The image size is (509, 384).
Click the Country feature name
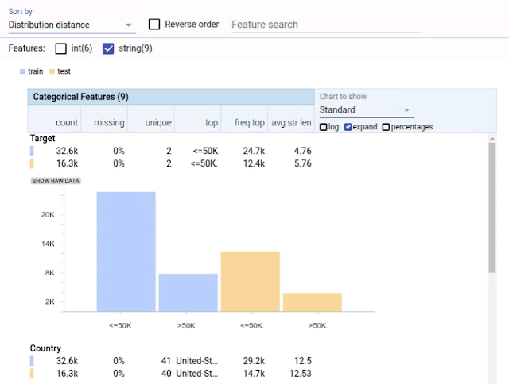[45, 348]
